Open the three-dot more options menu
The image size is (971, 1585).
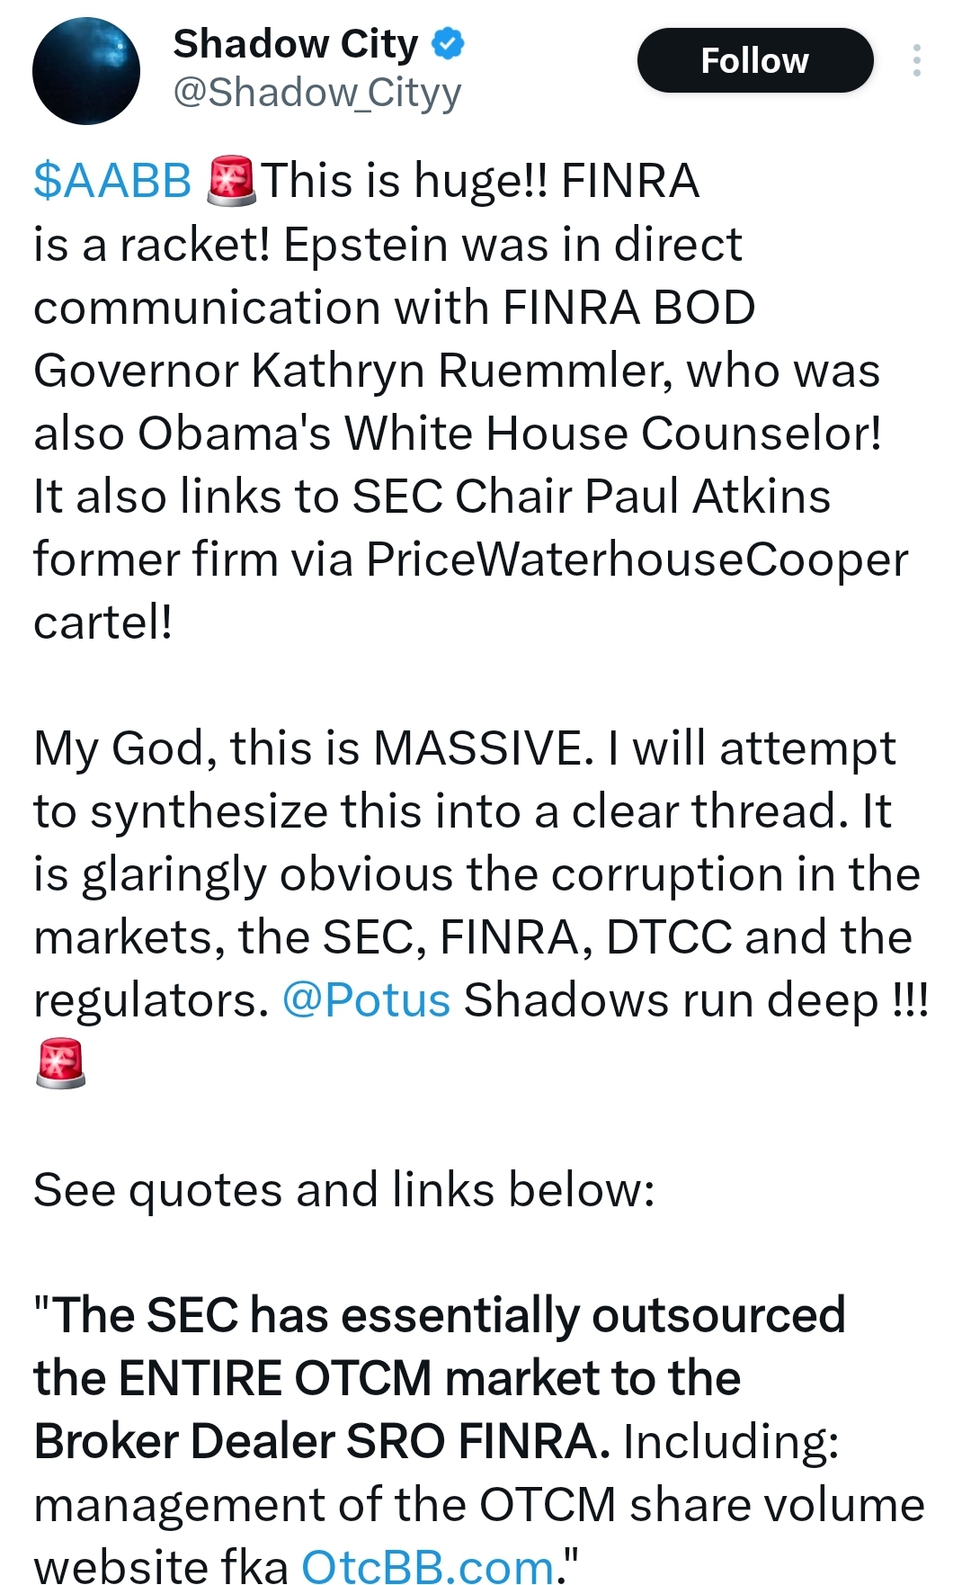[x=916, y=60]
